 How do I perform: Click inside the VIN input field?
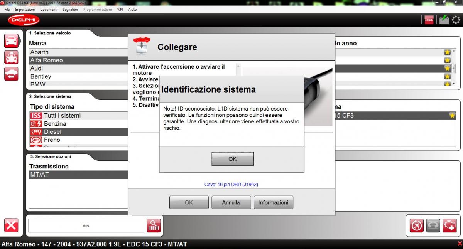pyautogui.click(x=86, y=225)
